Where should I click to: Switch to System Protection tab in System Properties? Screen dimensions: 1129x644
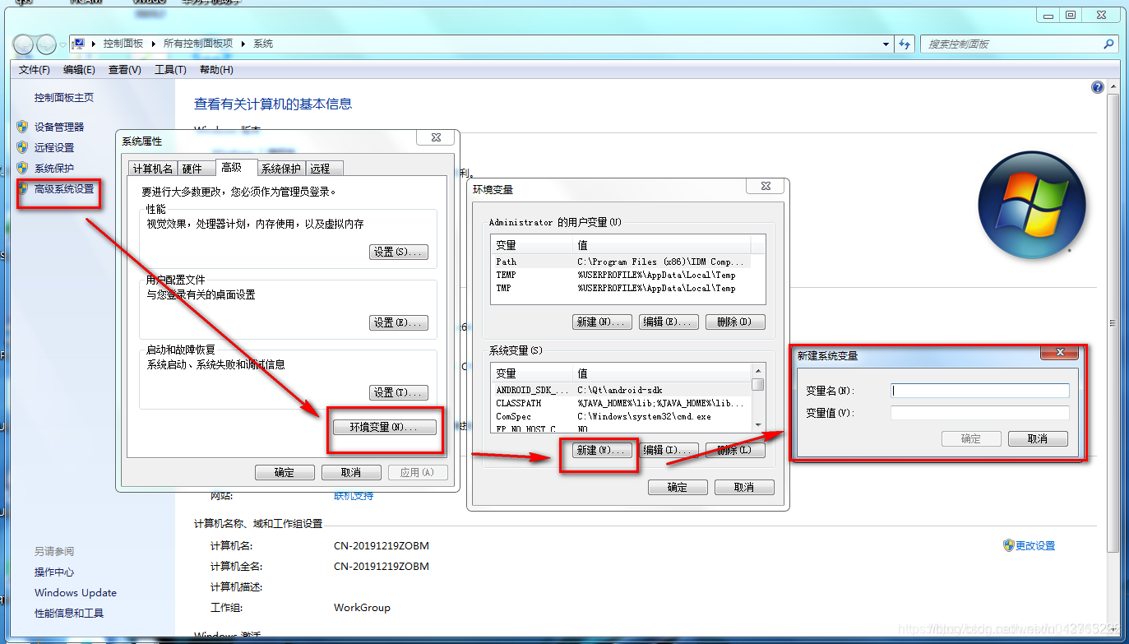[281, 169]
